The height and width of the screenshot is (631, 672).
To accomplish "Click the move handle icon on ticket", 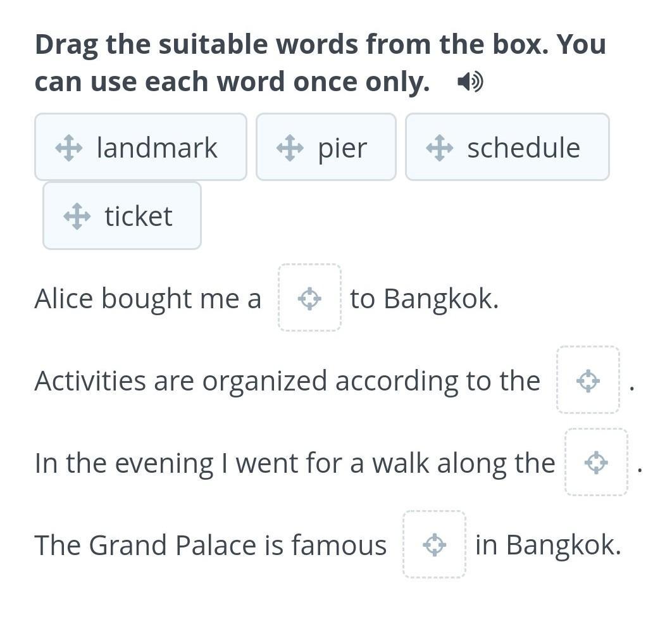I will click(77, 216).
